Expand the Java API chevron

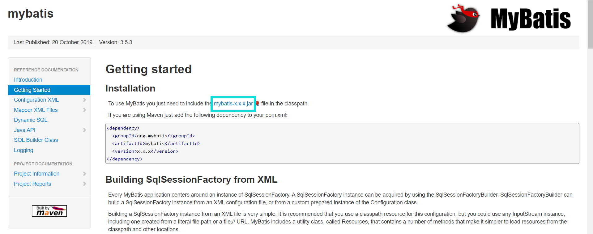coord(84,130)
